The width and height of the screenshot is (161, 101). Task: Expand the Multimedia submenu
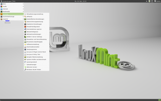click(x=12, y=11)
